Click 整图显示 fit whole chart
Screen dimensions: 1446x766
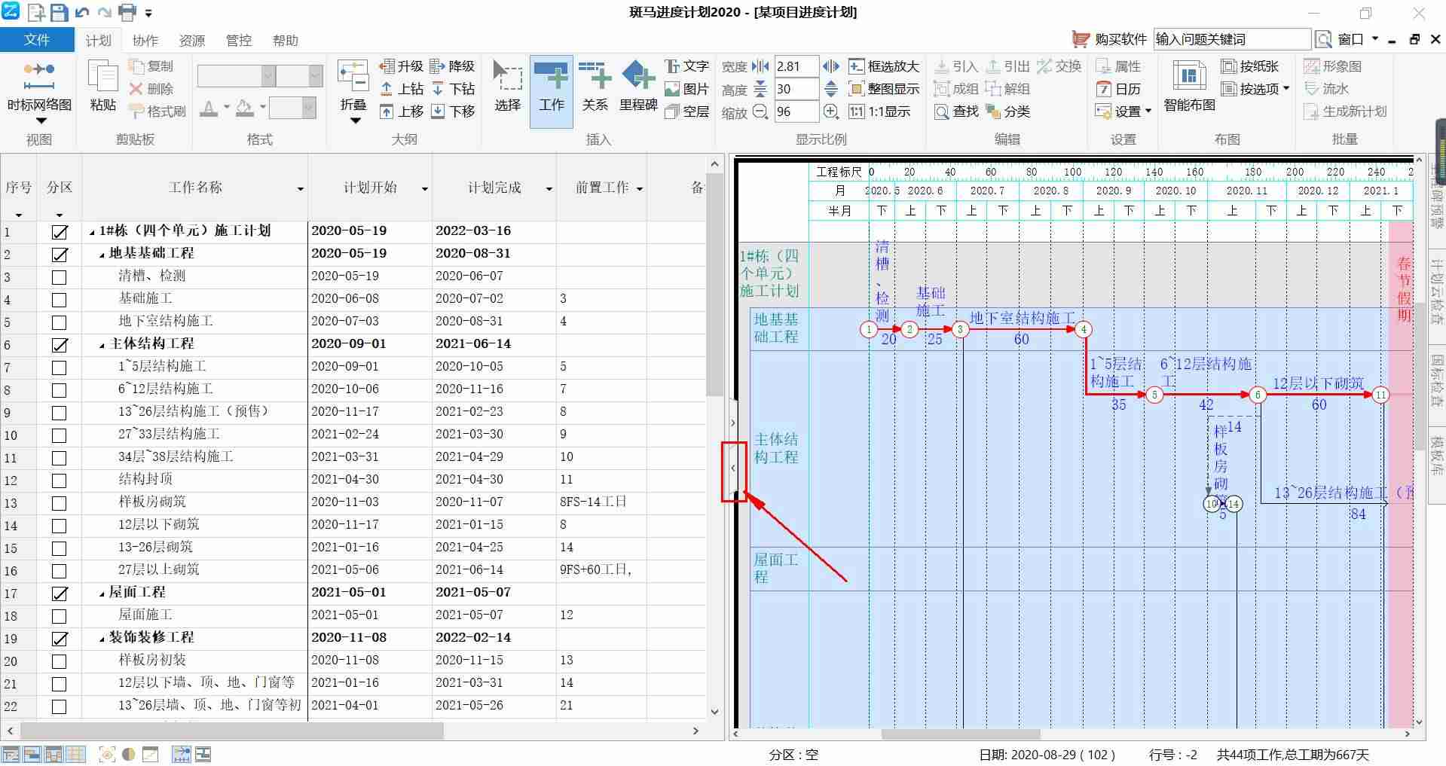coord(884,89)
